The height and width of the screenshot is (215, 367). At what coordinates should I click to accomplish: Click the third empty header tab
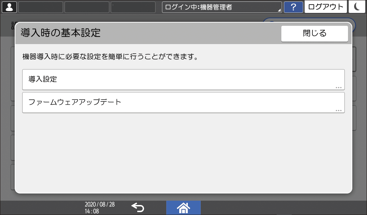tap(133, 6)
